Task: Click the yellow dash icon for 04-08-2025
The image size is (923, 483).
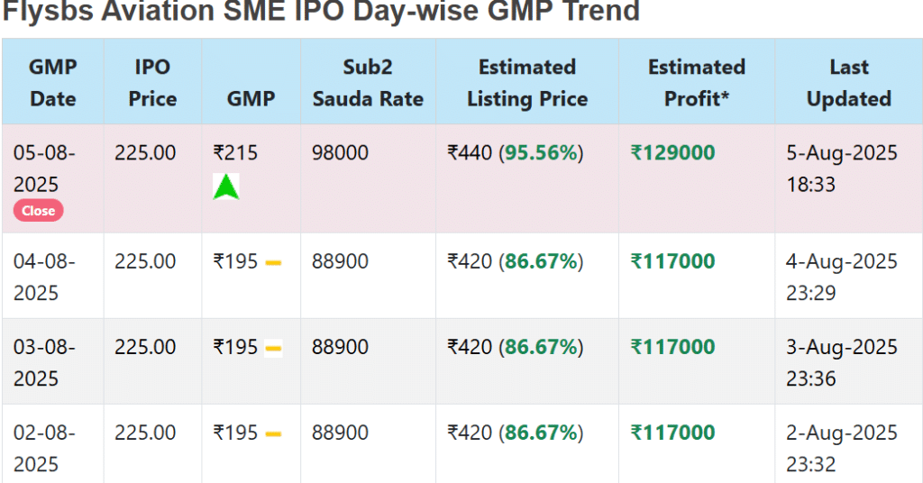Action: (273, 263)
